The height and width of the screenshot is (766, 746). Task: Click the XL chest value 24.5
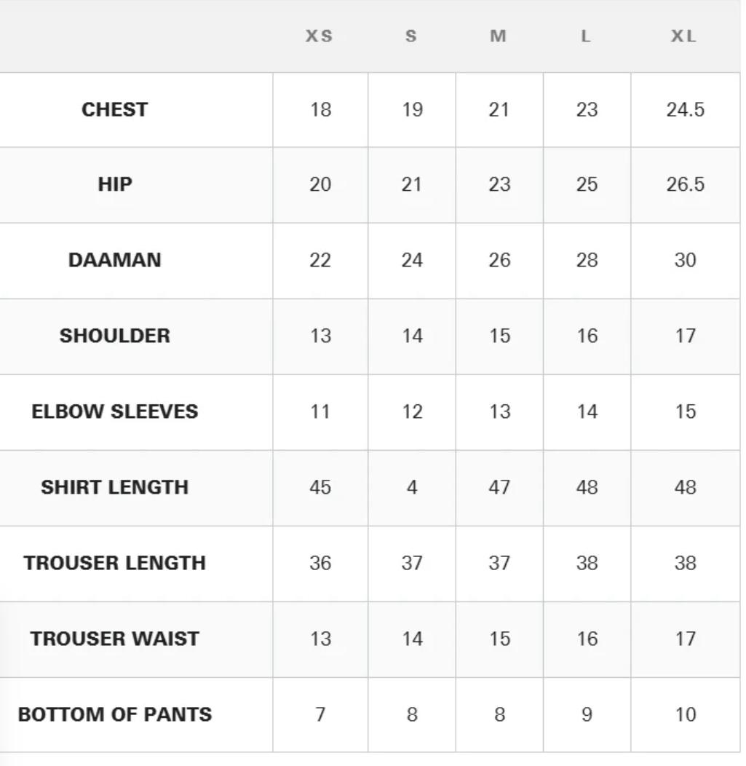[x=685, y=109]
